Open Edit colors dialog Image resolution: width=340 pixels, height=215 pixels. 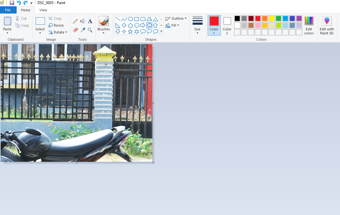(x=309, y=25)
